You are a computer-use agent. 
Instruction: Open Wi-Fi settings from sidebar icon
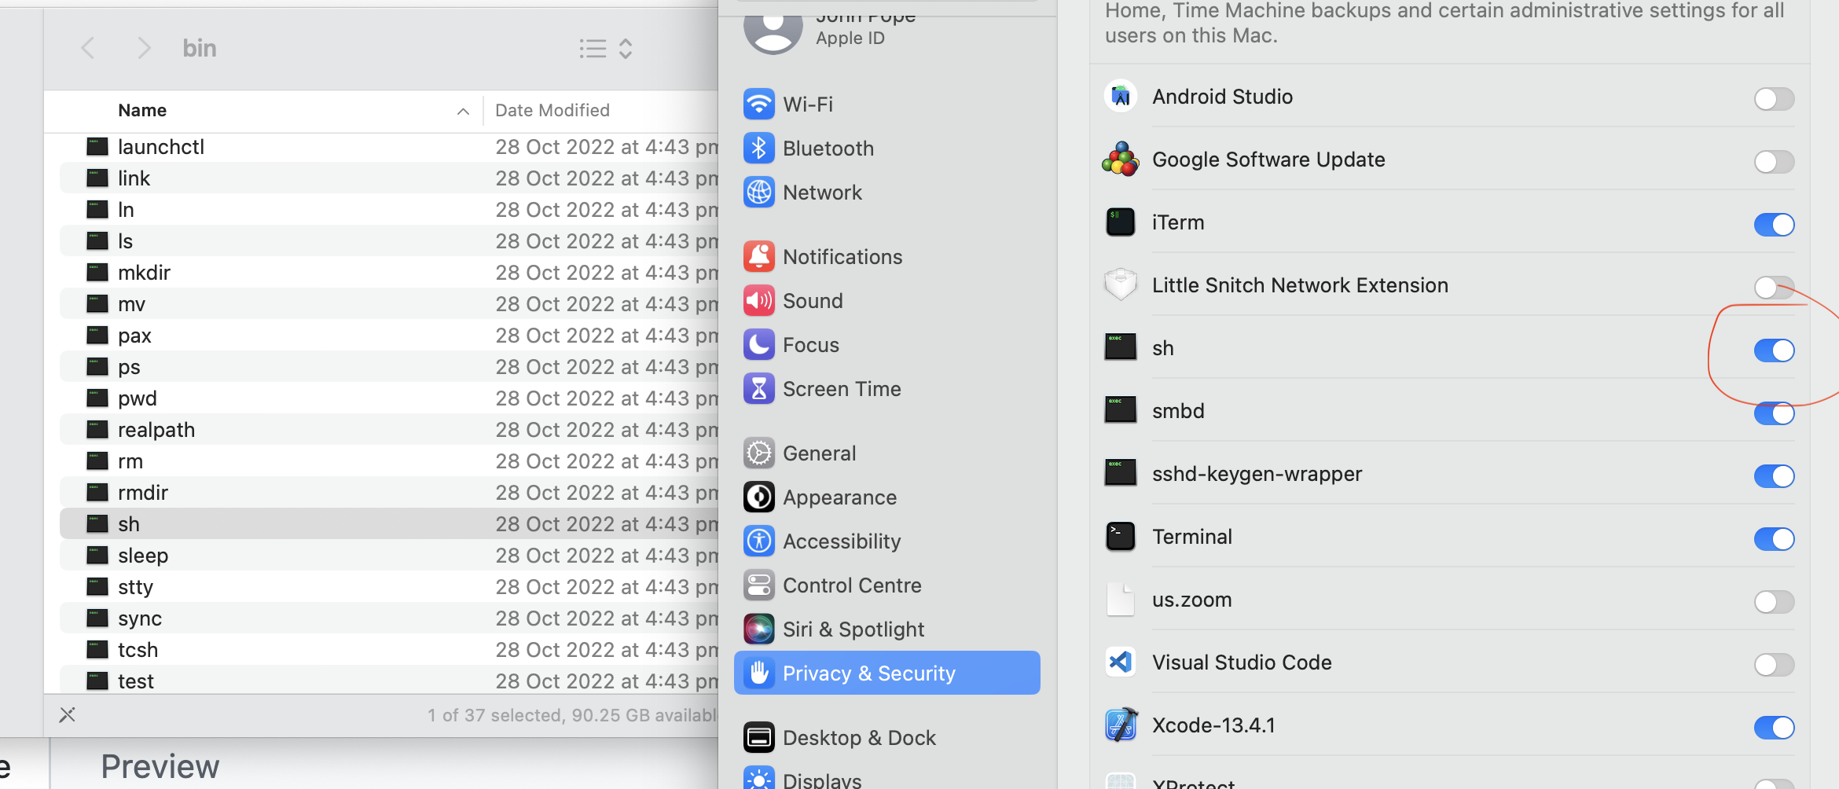click(x=758, y=104)
